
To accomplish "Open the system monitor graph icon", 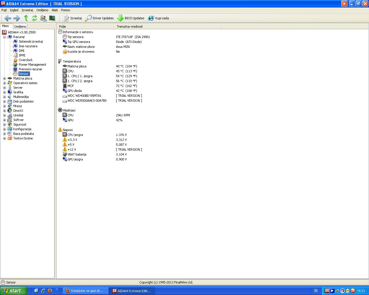I will [52, 18].
